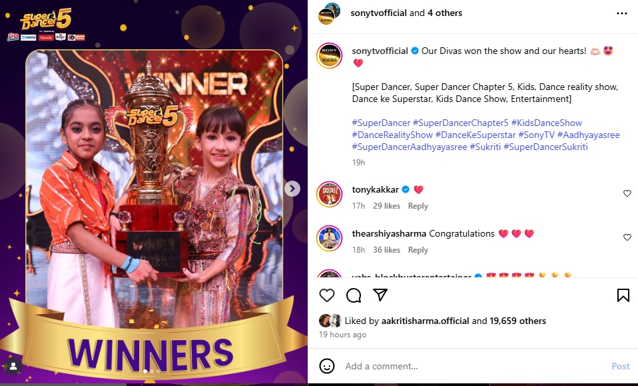Open the three-dot more options menu
Image resolution: width=638 pixels, height=386 pixels.
(x=622, y=13)
